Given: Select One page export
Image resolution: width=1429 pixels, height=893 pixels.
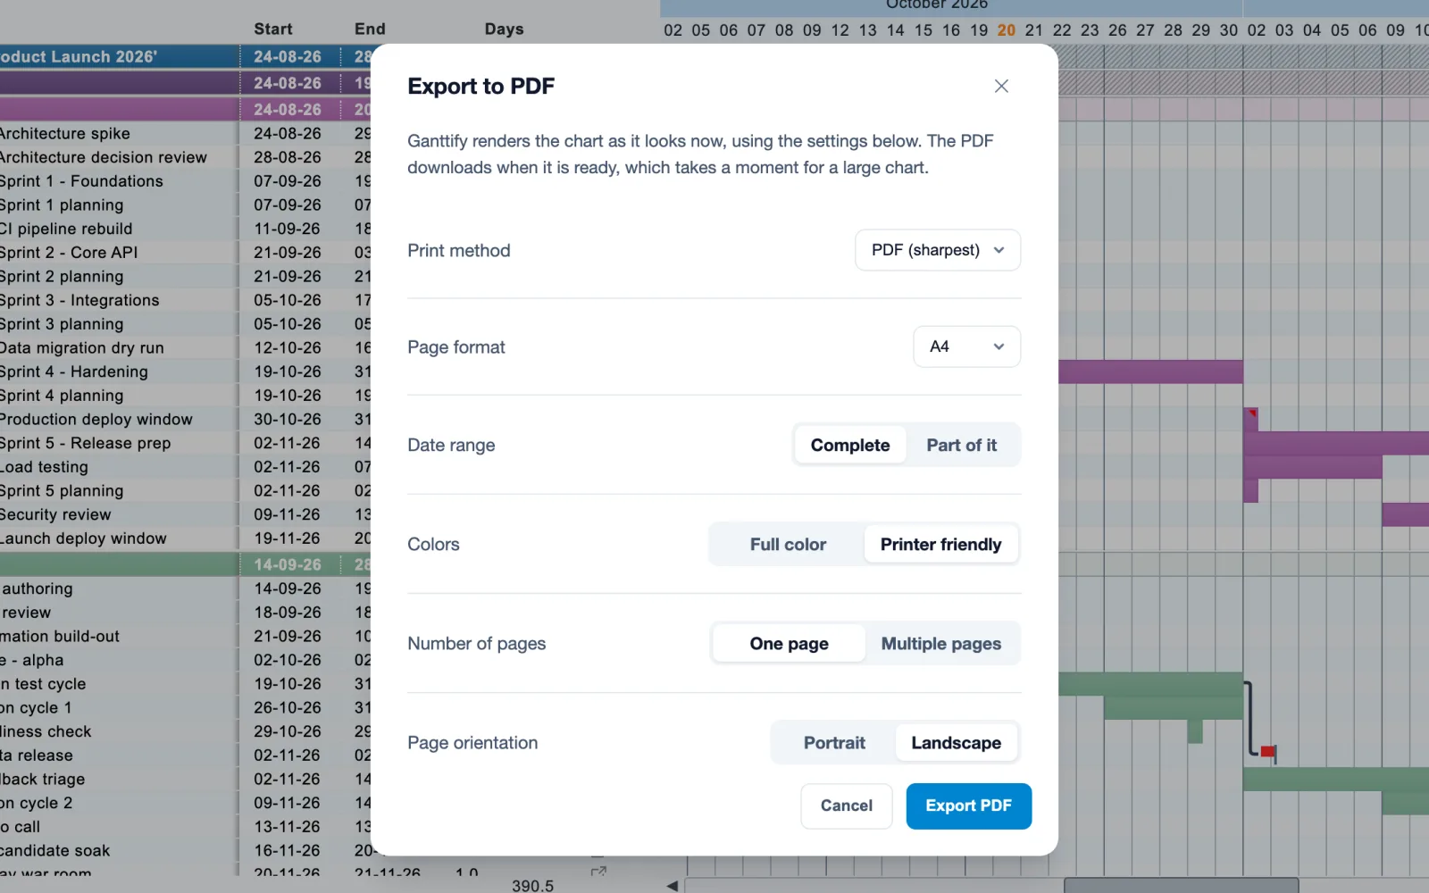Looking at the screenshot, I should point(789,643).
